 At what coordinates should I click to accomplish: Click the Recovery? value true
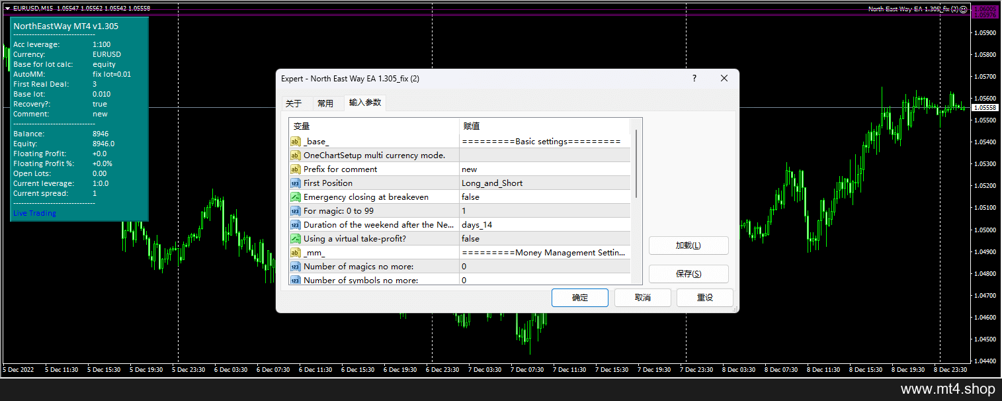click(100, 104)
